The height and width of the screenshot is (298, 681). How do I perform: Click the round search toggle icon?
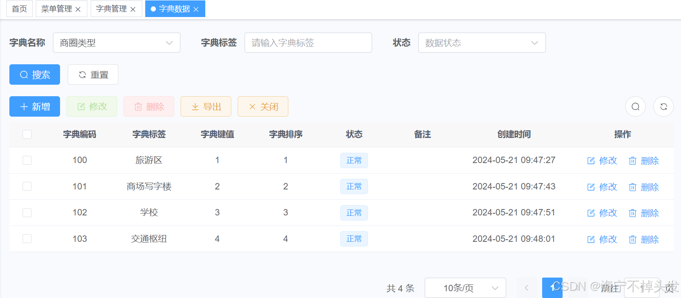(x=635, y=106)
